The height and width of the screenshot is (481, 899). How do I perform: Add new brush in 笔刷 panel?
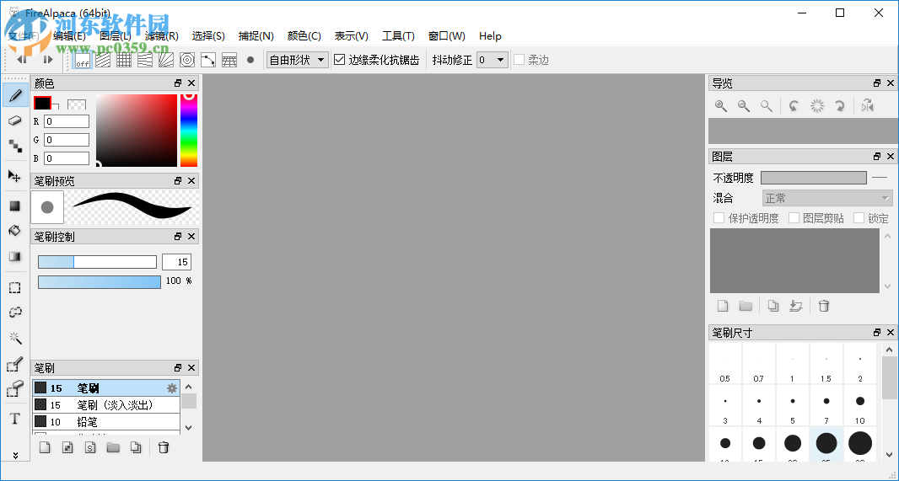point(45,447)
